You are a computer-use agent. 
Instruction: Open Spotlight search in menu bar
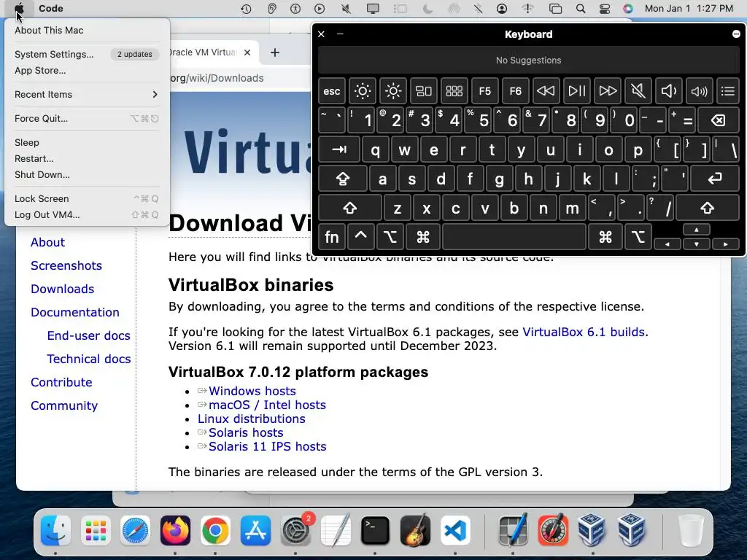580,9
